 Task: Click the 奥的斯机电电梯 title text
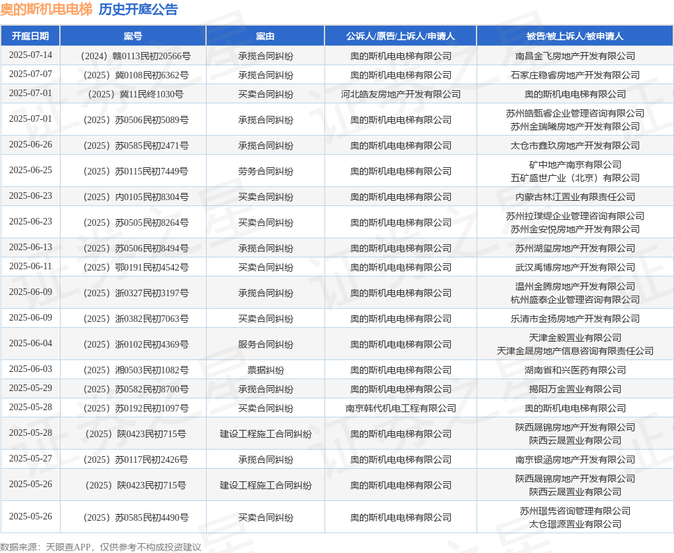click(47, 9)
